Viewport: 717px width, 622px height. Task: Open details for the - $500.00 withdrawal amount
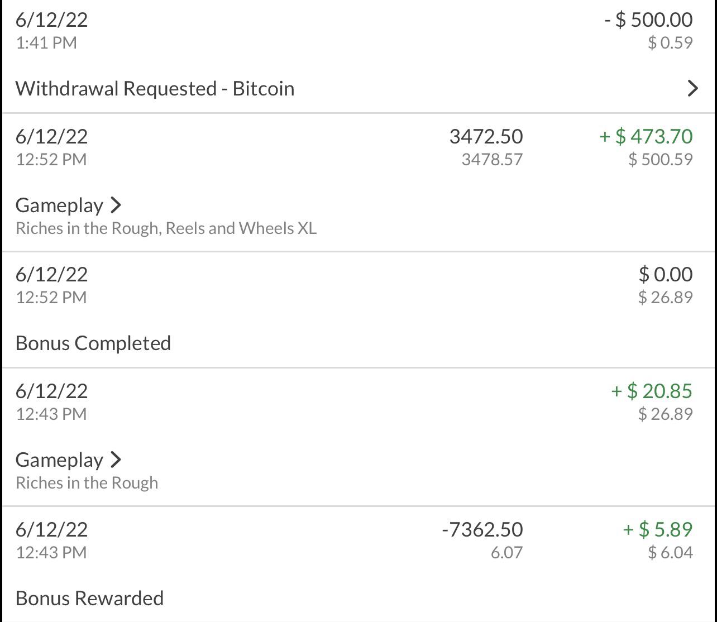tap(651, 19)
